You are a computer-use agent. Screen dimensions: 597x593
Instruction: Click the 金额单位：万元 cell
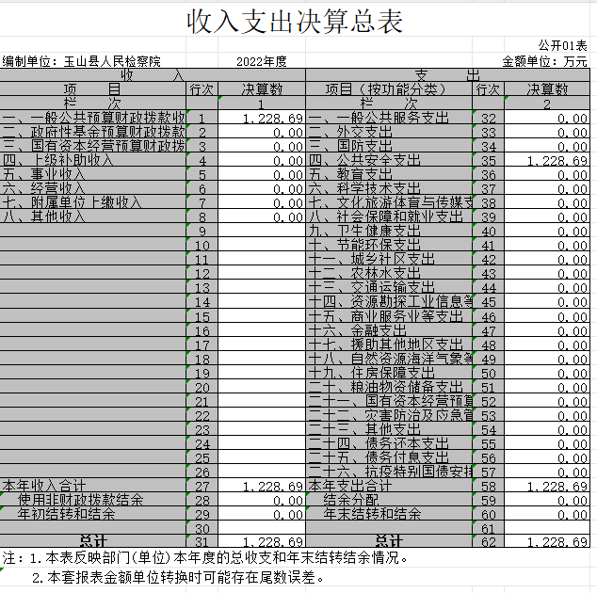545,61
